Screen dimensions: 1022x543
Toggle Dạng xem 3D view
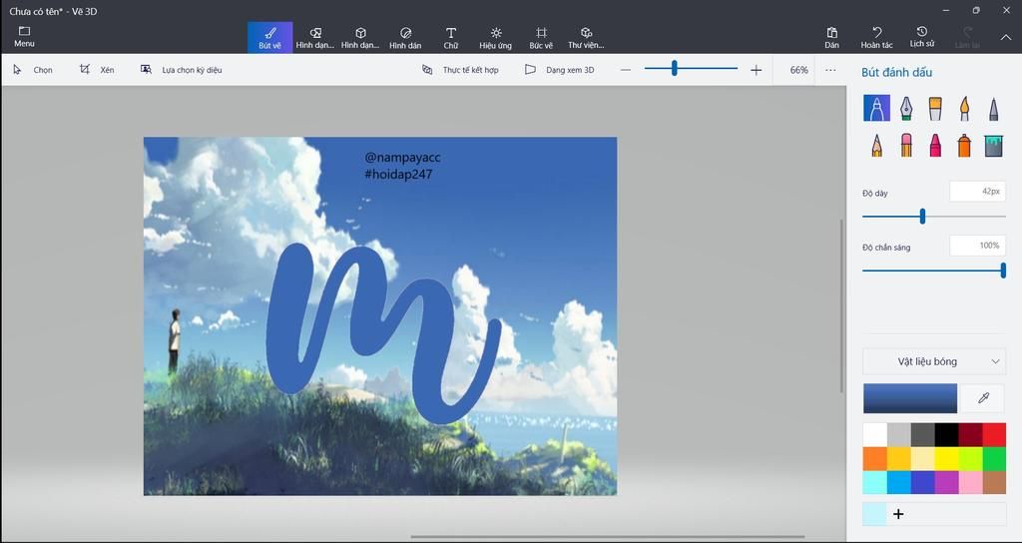point(560,70)
